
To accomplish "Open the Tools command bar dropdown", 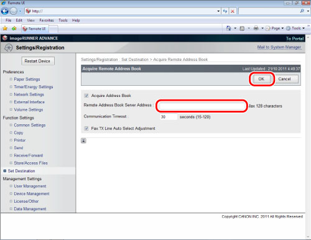I will click(295, 28).
